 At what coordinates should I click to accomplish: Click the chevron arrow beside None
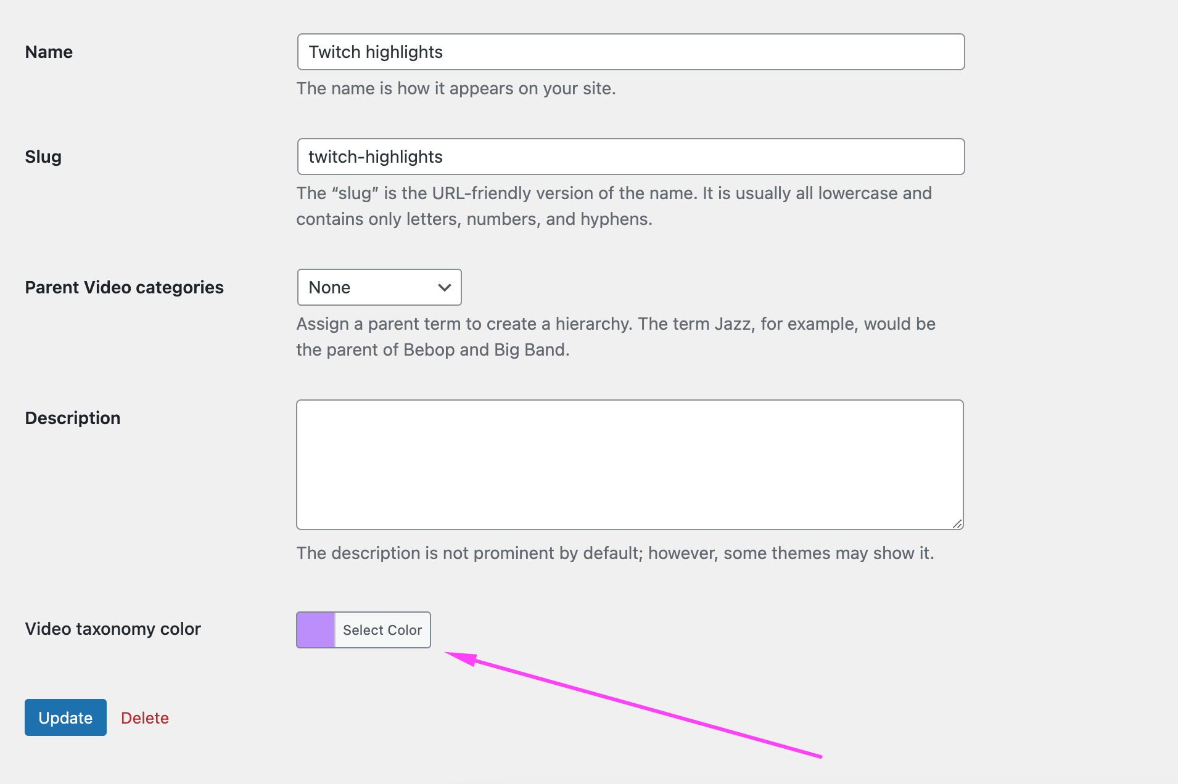[x=444, y=287]
